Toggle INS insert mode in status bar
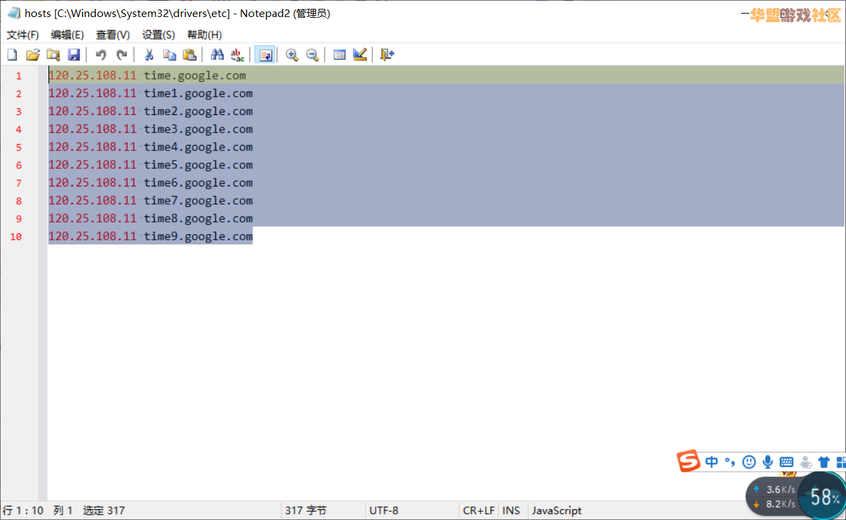 [511, 510]
